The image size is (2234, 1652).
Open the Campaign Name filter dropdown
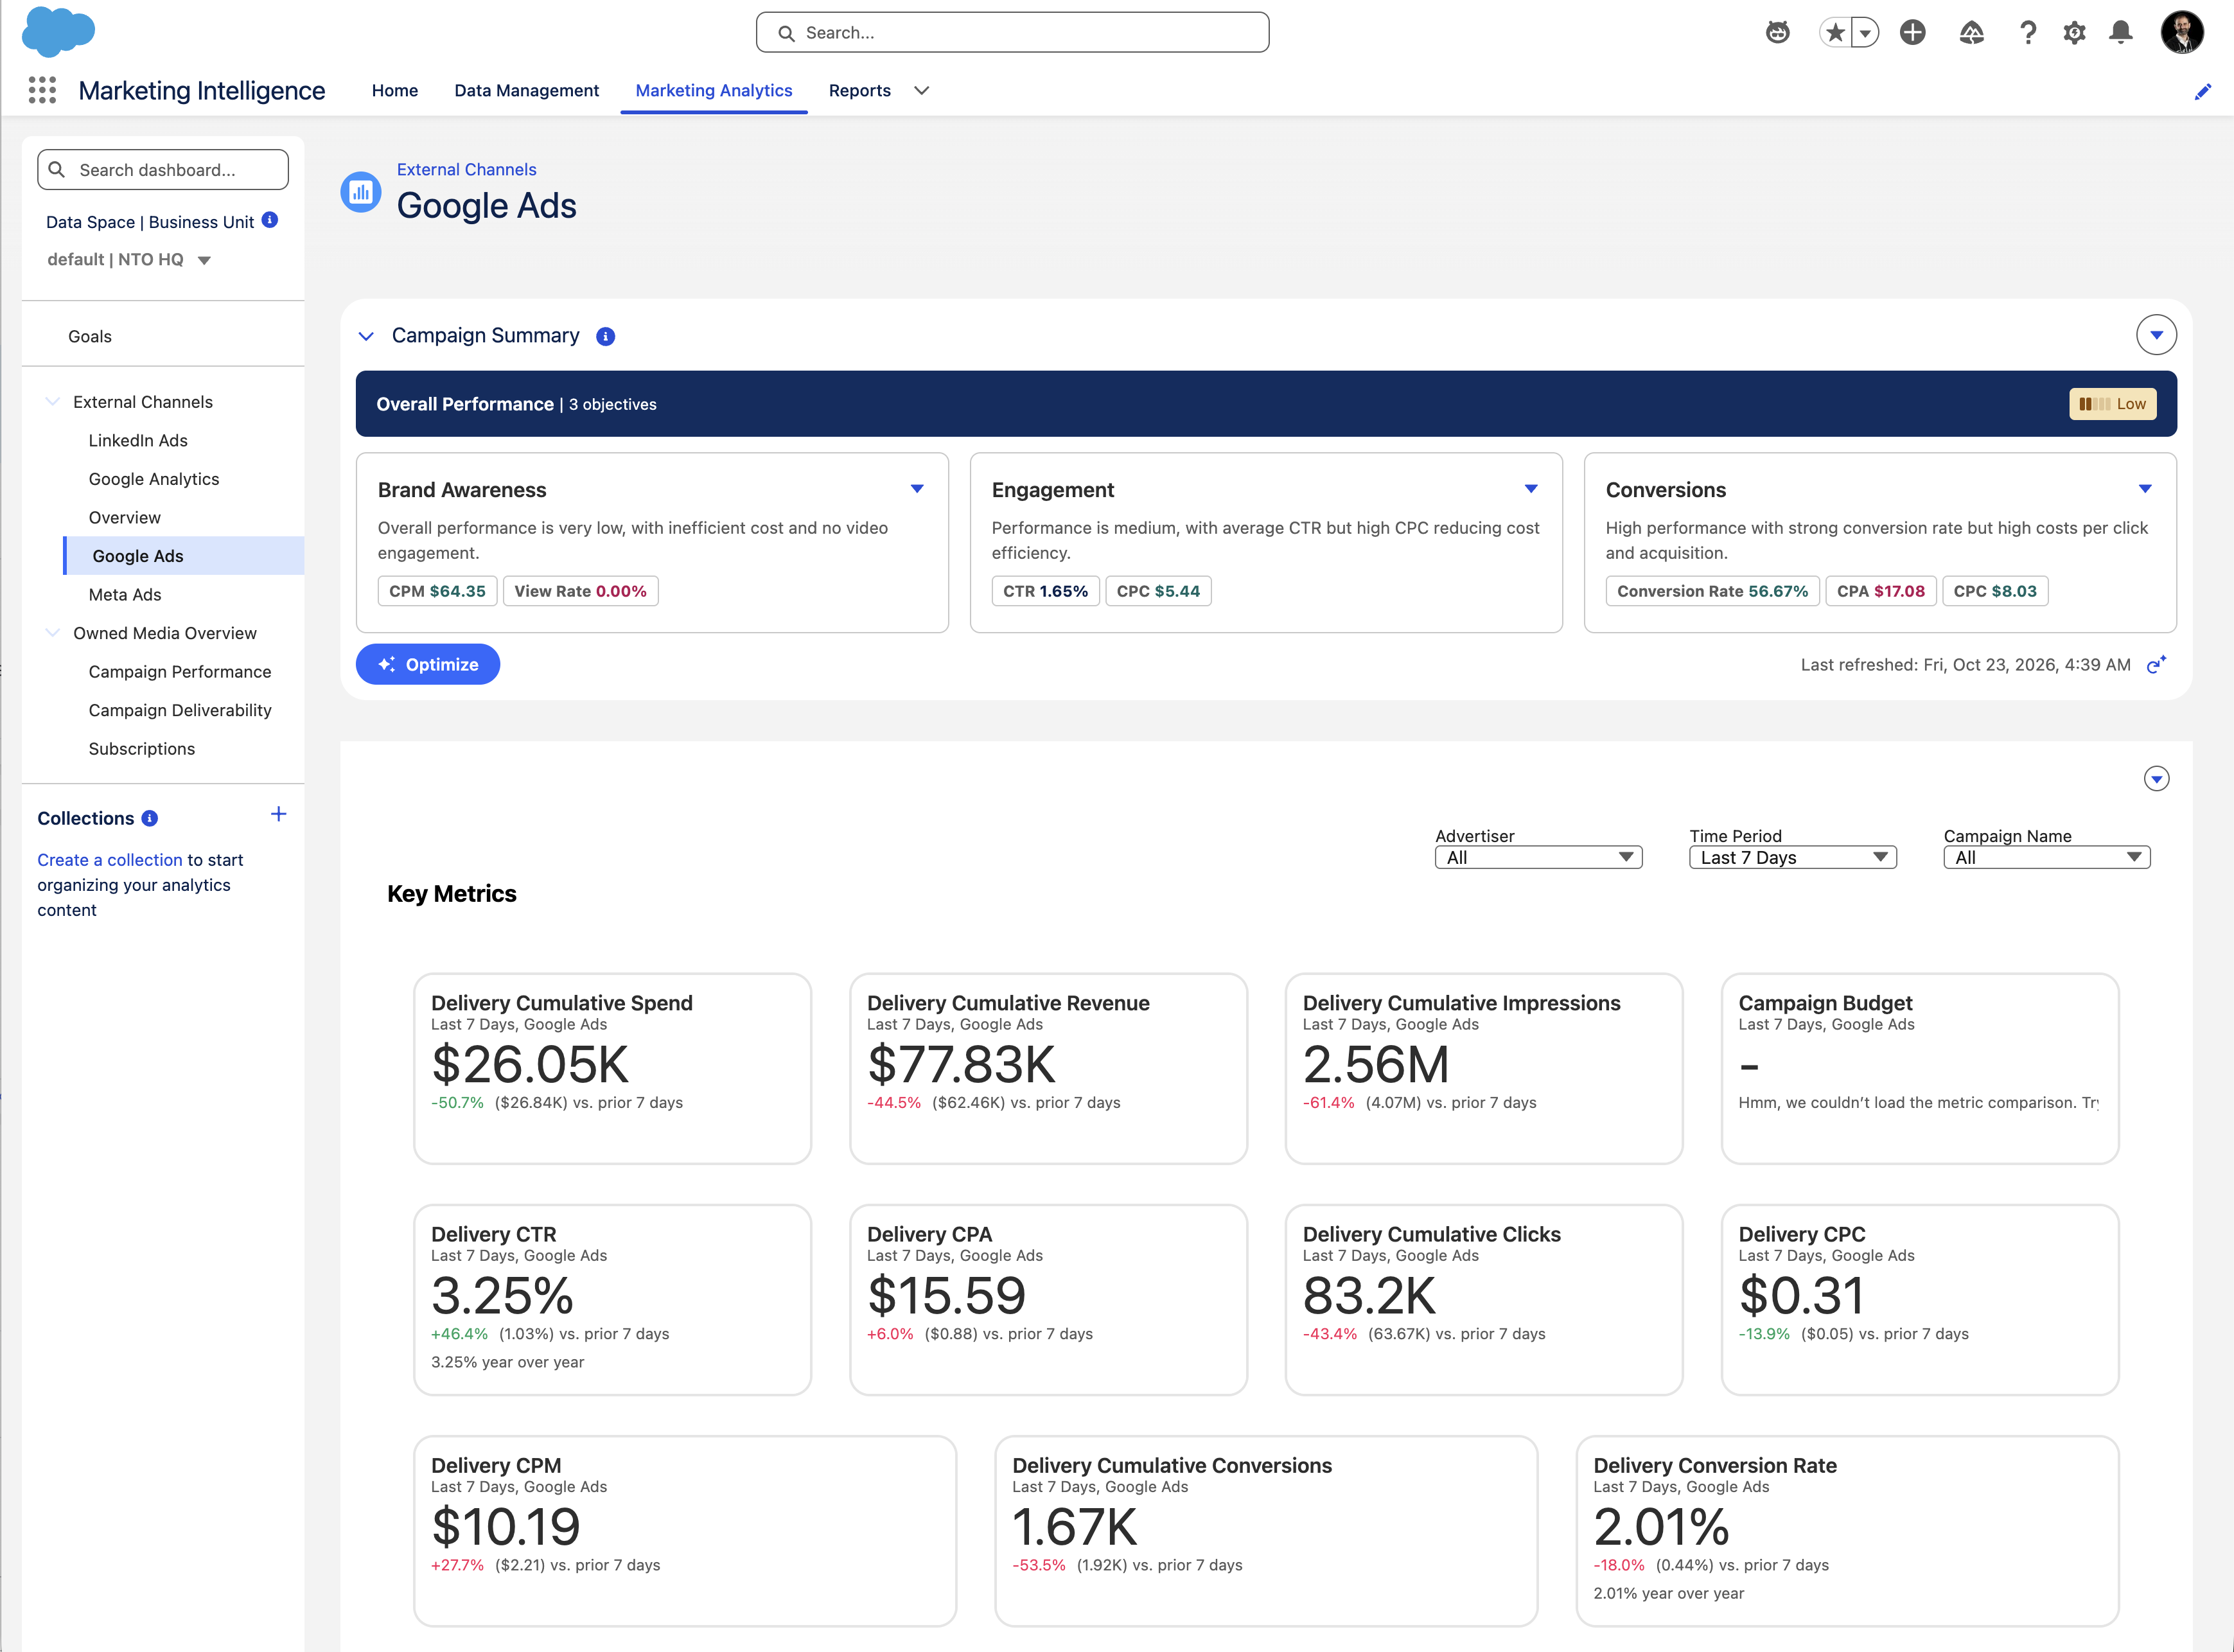pyautogui.click(x=2046, y=857)
